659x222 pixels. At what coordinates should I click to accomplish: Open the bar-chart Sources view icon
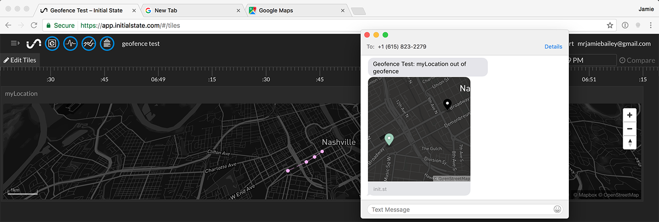click(107, 43)
